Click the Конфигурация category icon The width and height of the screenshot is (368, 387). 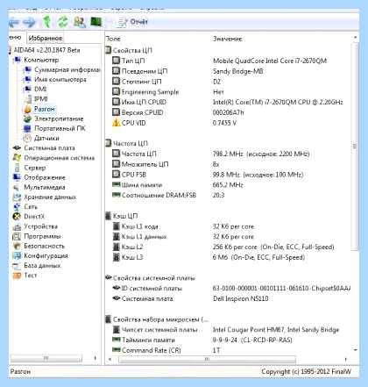point(17,255)
